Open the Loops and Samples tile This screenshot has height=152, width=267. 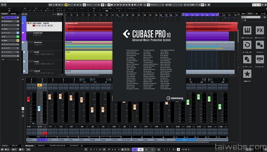(x=247, y=45)
